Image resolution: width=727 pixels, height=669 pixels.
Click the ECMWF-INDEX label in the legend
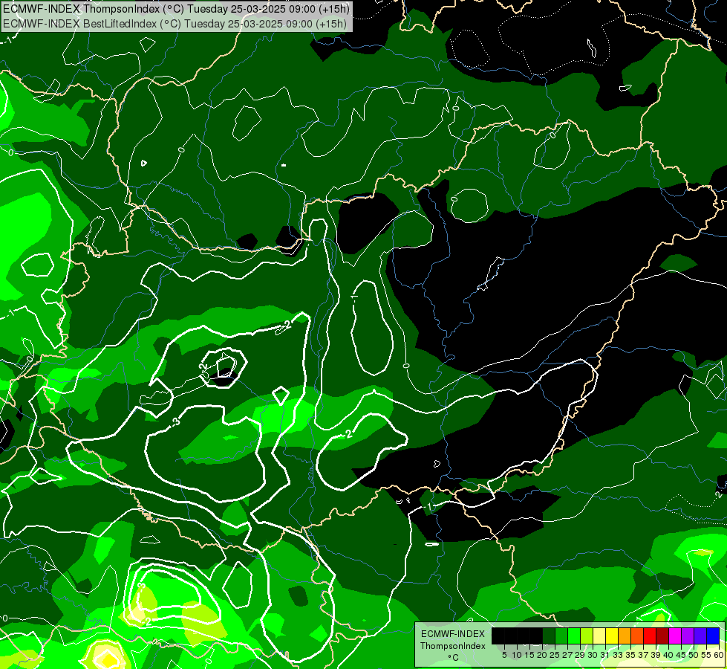pyautogui.click(x=452, y=634)
